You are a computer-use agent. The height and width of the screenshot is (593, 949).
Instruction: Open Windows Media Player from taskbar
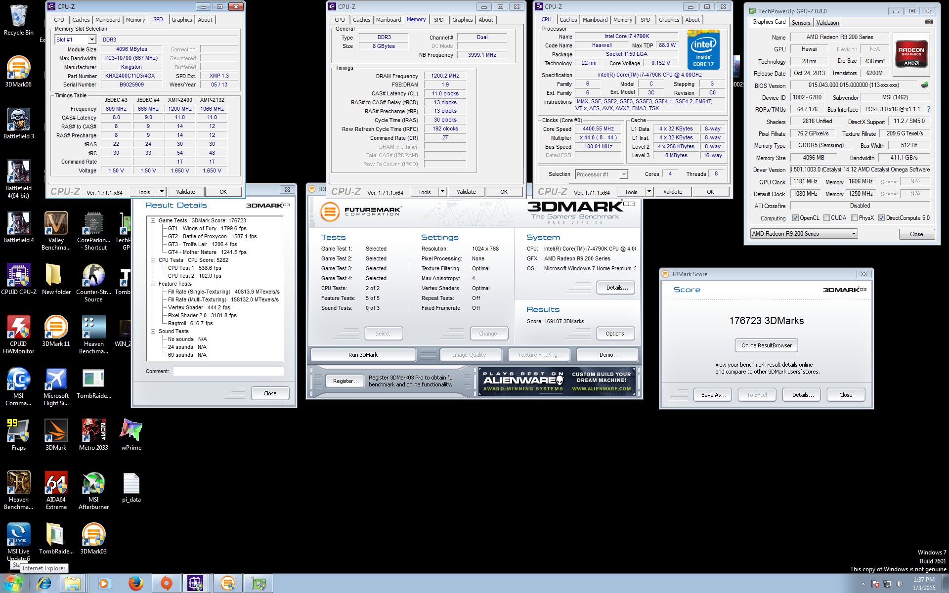104,584
